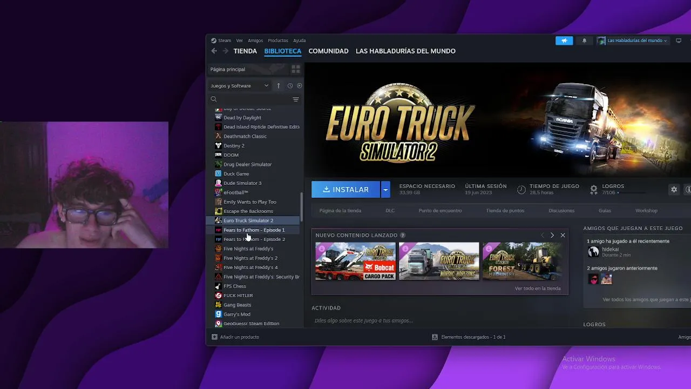Open Tienda de puntos link
Image resolution: width=691 pixels, height=389 pixels.
[505, 211]
